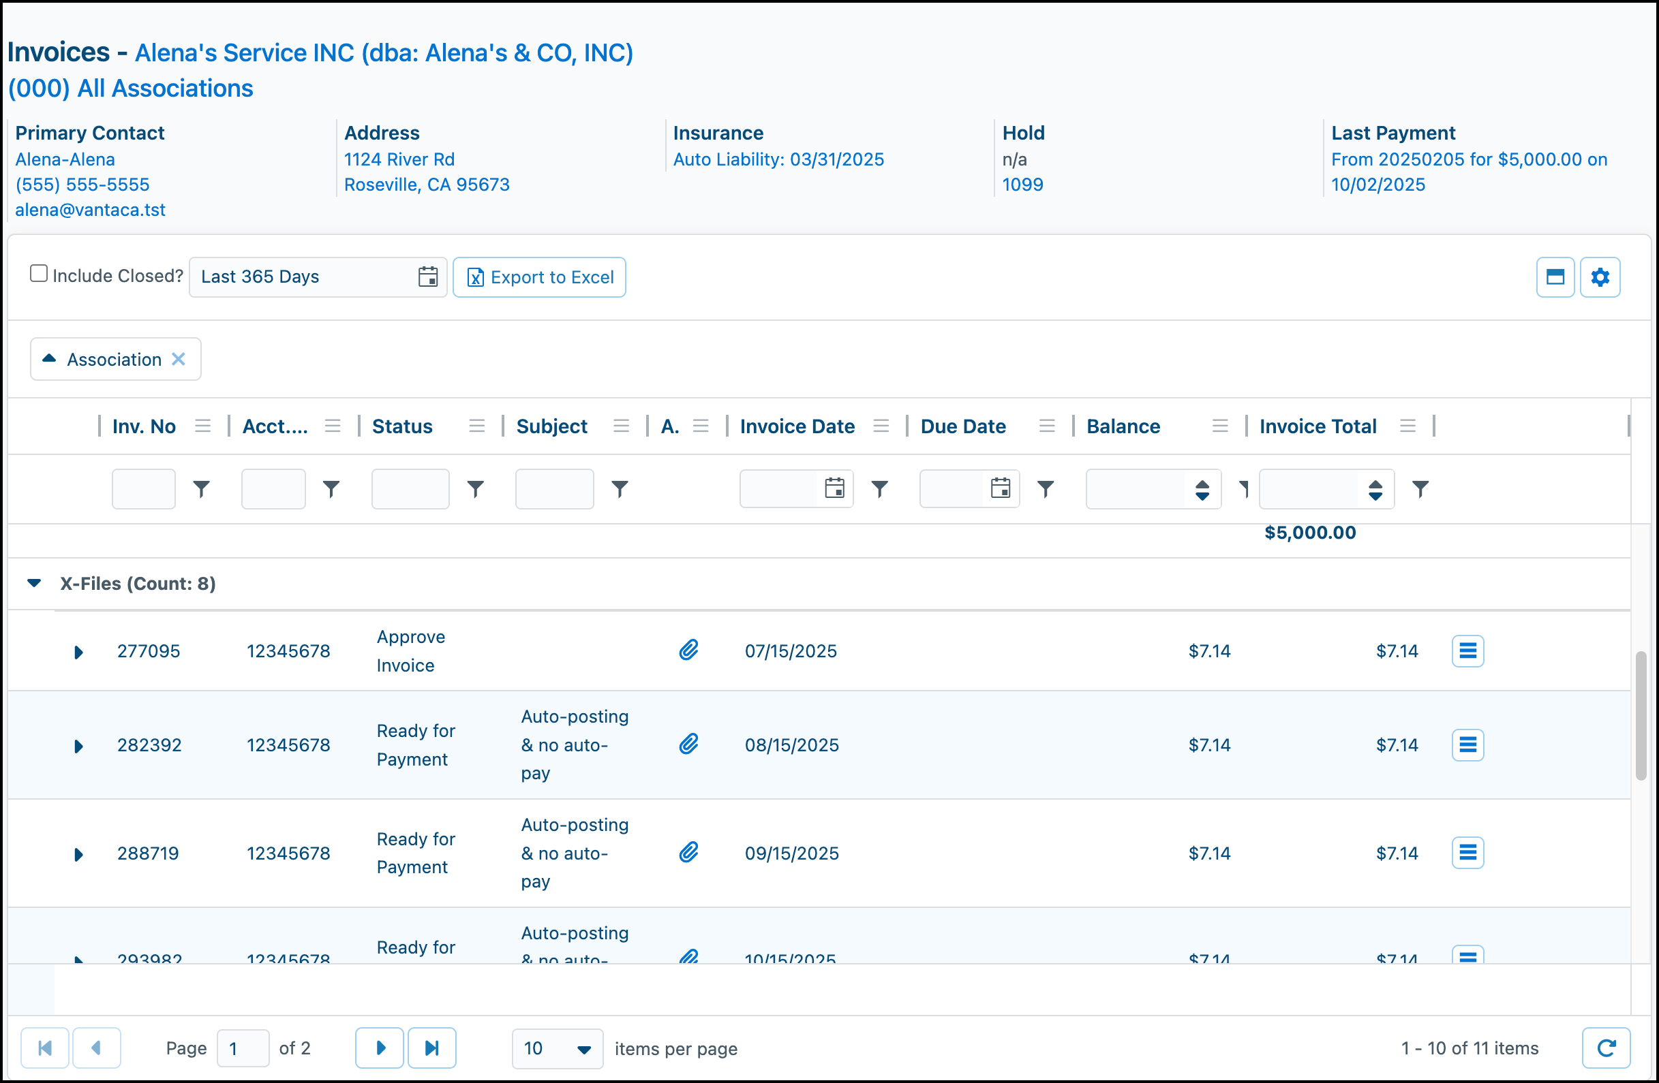
Task: Click the filter funnel for Inv. No column
Action: click(202, 489)
